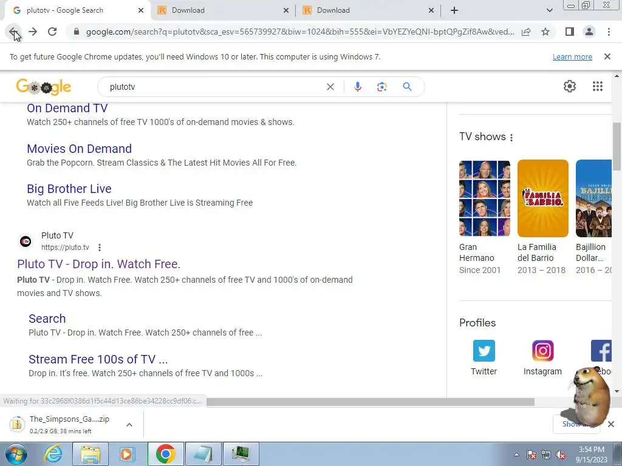Clear the plutotv search query
The image size is (622, 466).
point(330,87)
